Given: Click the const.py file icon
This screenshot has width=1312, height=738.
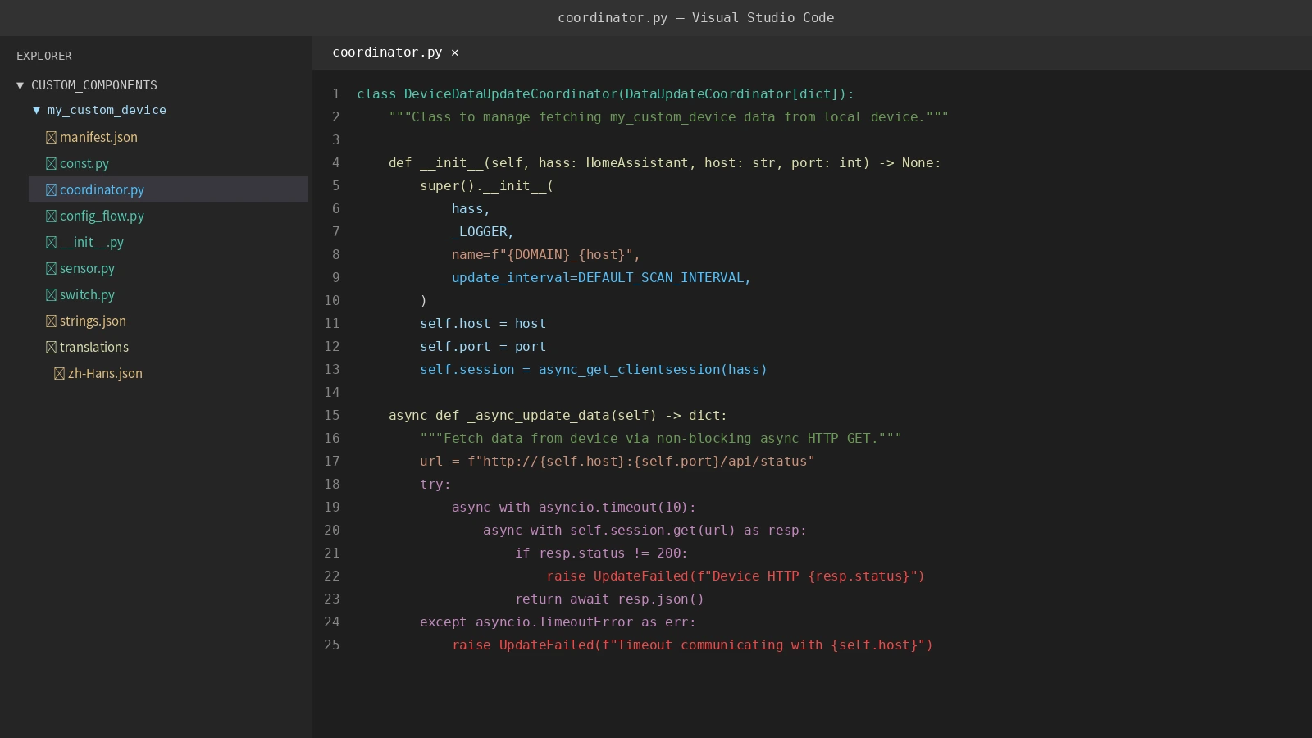Looking at the screenshot, I should point(51,164).
